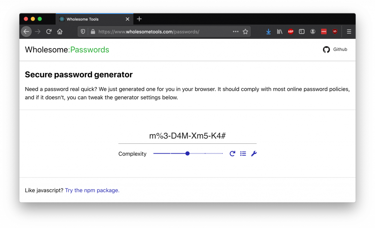Go to the browser home page icon
Screen dimensions: 375x228
pos(60,32)
